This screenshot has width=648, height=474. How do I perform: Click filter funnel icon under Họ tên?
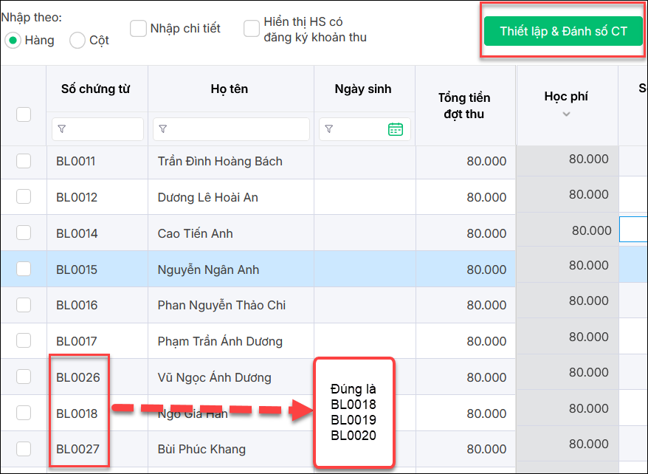[163, 129]
